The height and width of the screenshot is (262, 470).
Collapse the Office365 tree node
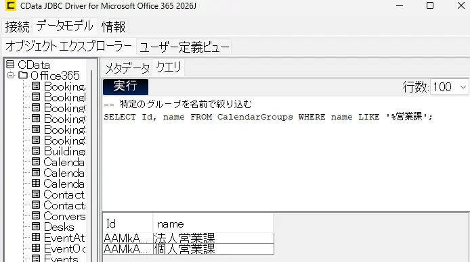[10, 75]
